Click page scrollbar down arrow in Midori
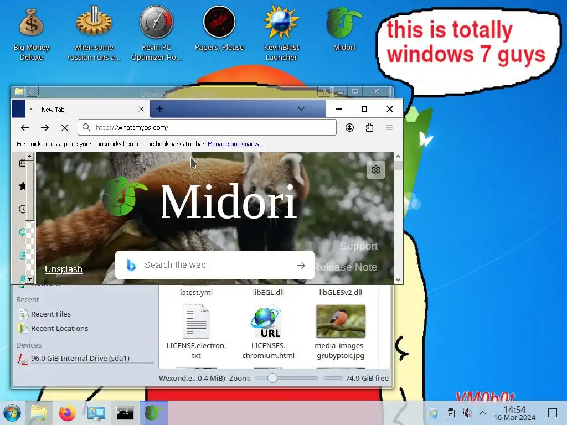 pyautogui.click(x=398, y=279)
